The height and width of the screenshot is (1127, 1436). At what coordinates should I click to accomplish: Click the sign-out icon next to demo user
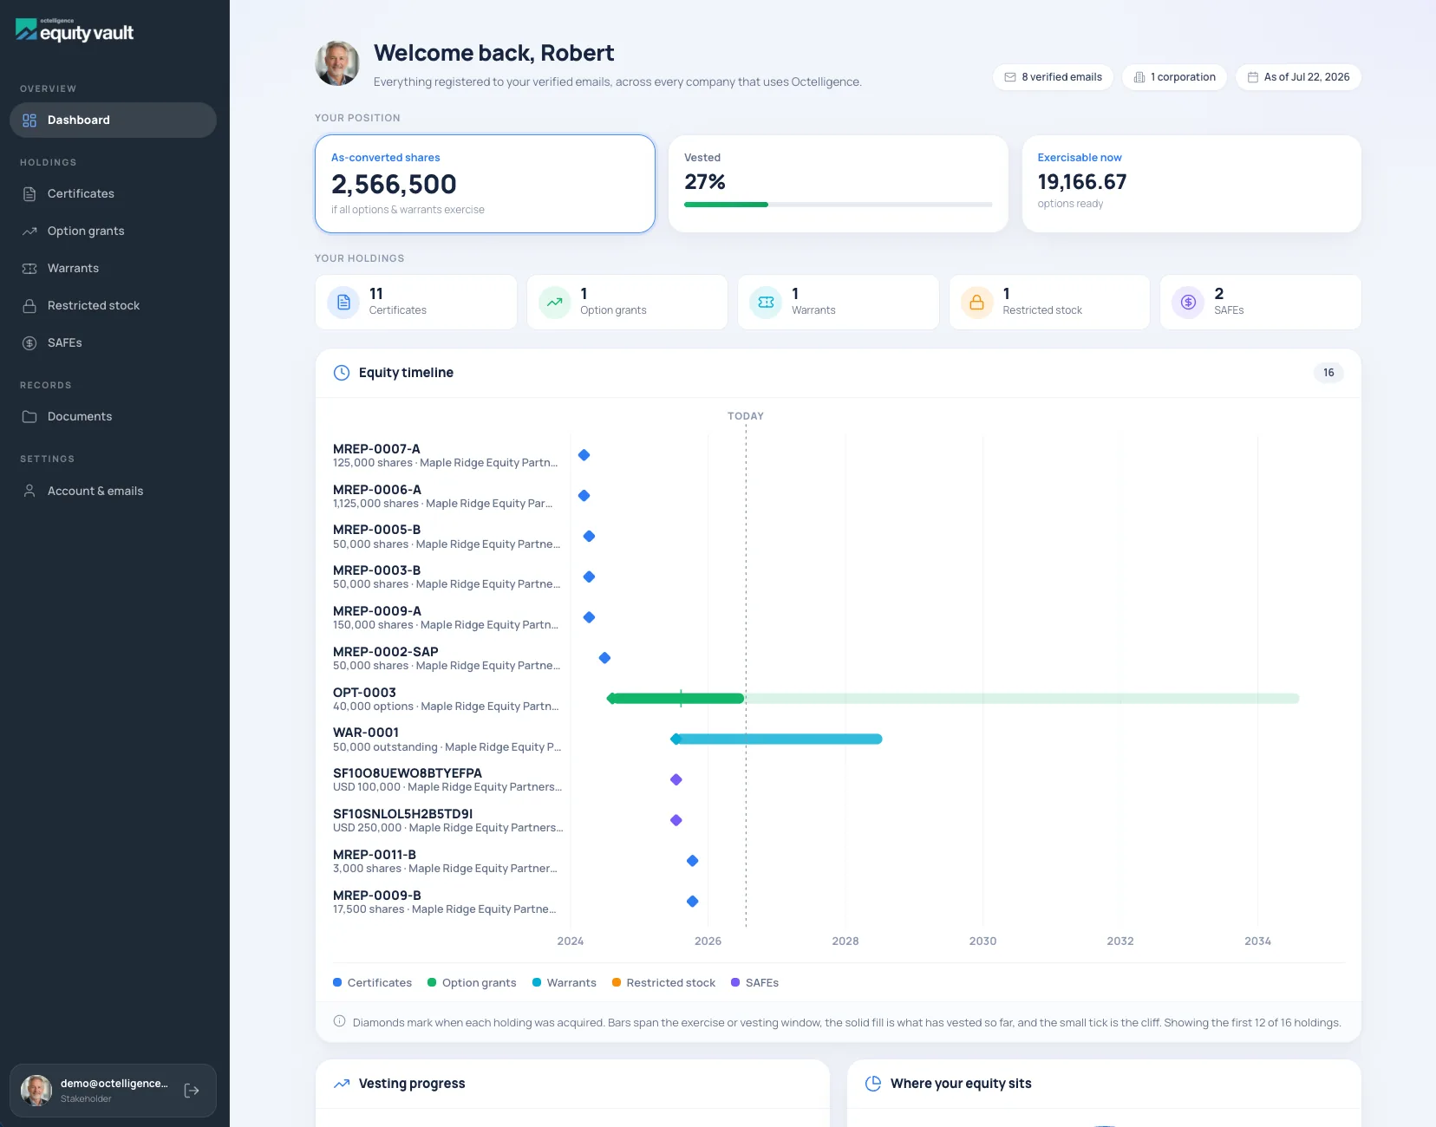pos(193,1091)
